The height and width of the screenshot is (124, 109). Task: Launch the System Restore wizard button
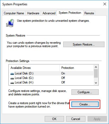click(84, 45)
